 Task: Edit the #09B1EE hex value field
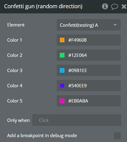click(x=89, y=71)
